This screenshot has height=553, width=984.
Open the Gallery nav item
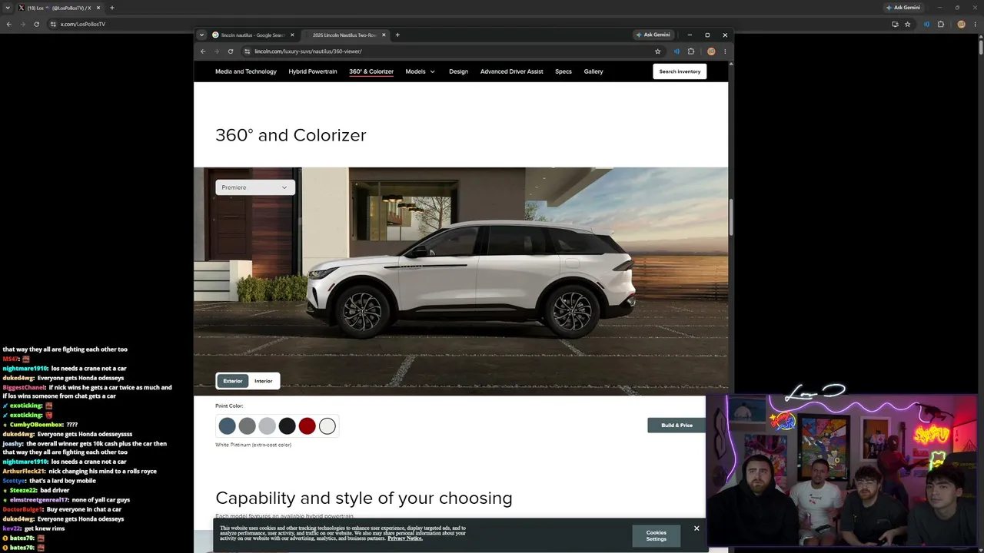(x=593, y=71)
